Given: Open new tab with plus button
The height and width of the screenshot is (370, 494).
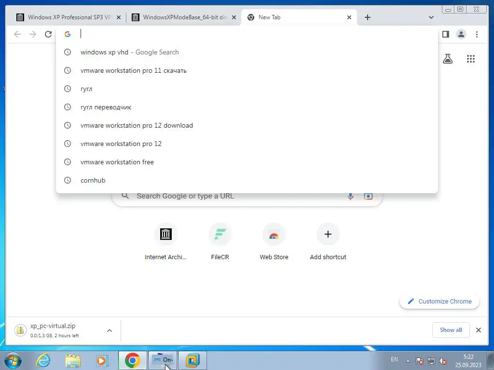Looking at the screenshot, I should 367,17.
